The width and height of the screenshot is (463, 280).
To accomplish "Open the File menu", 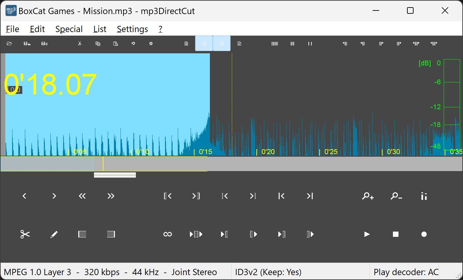I will pos(12,29).
